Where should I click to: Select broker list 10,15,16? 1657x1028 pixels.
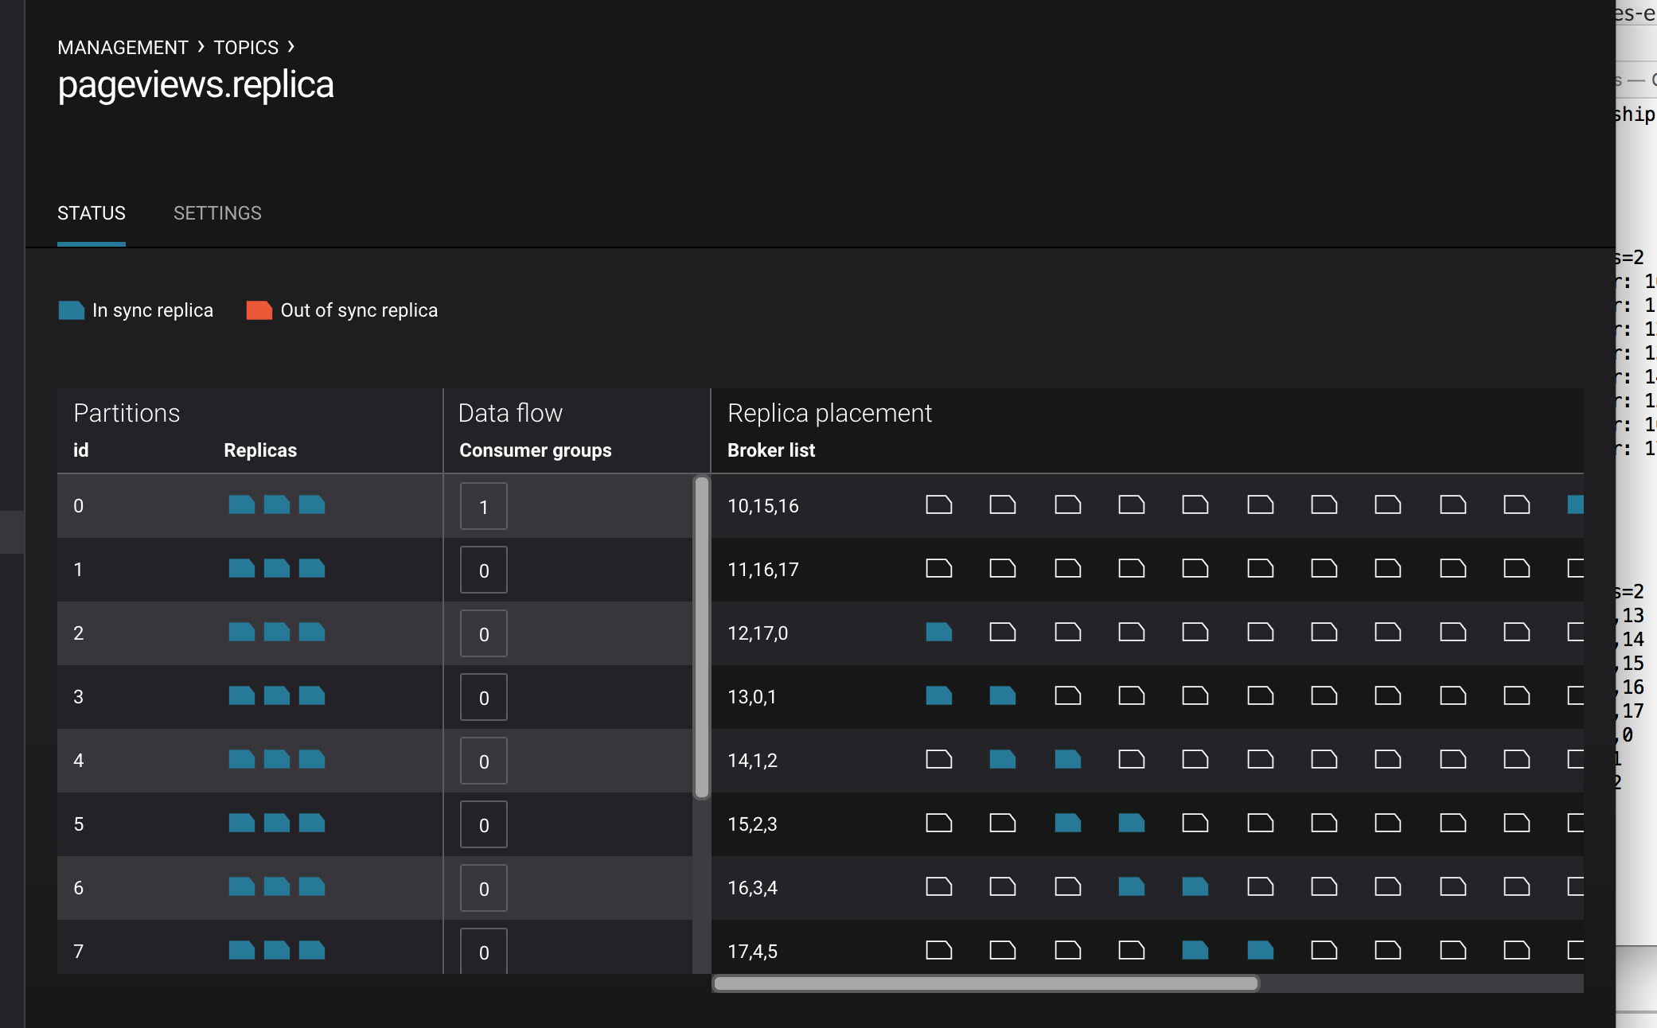[x=763, y=506]
